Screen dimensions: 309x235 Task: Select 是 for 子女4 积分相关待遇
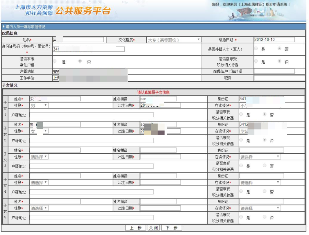(241, 191)
